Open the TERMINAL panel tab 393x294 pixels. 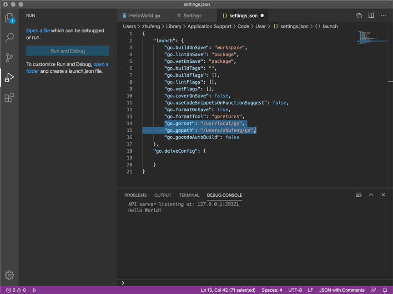point(189,195)
